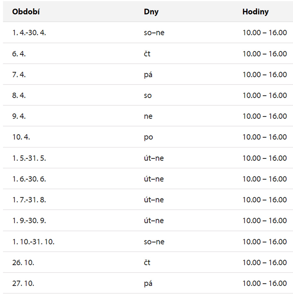
Task: Click the period cell 1. 9.-30. 9.
Action: [29, 221]
